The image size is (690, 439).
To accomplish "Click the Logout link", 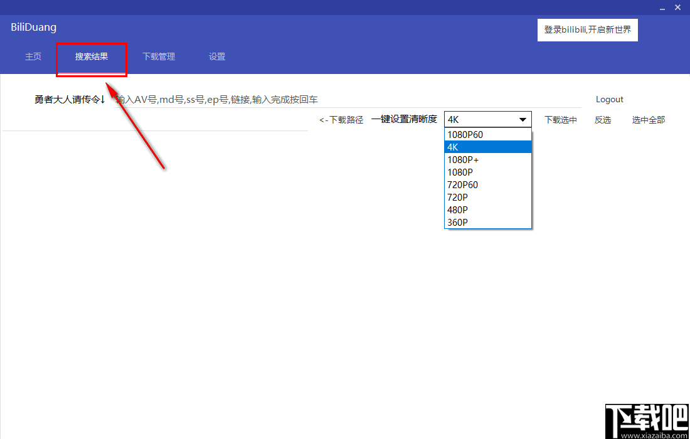I will coord(609,99).
